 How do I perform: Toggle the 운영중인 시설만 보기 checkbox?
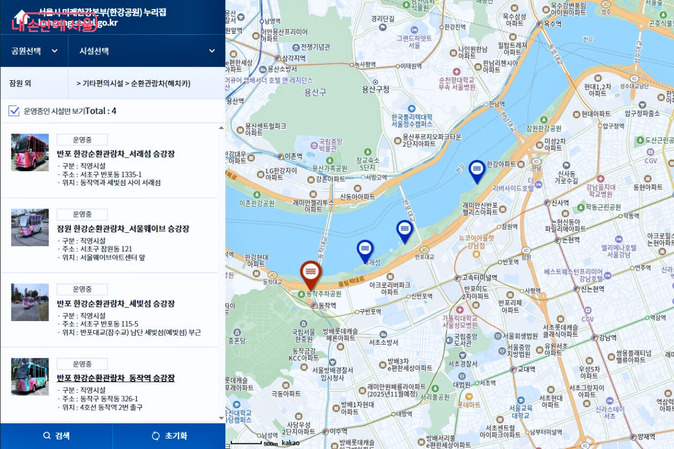pos(14,111)
